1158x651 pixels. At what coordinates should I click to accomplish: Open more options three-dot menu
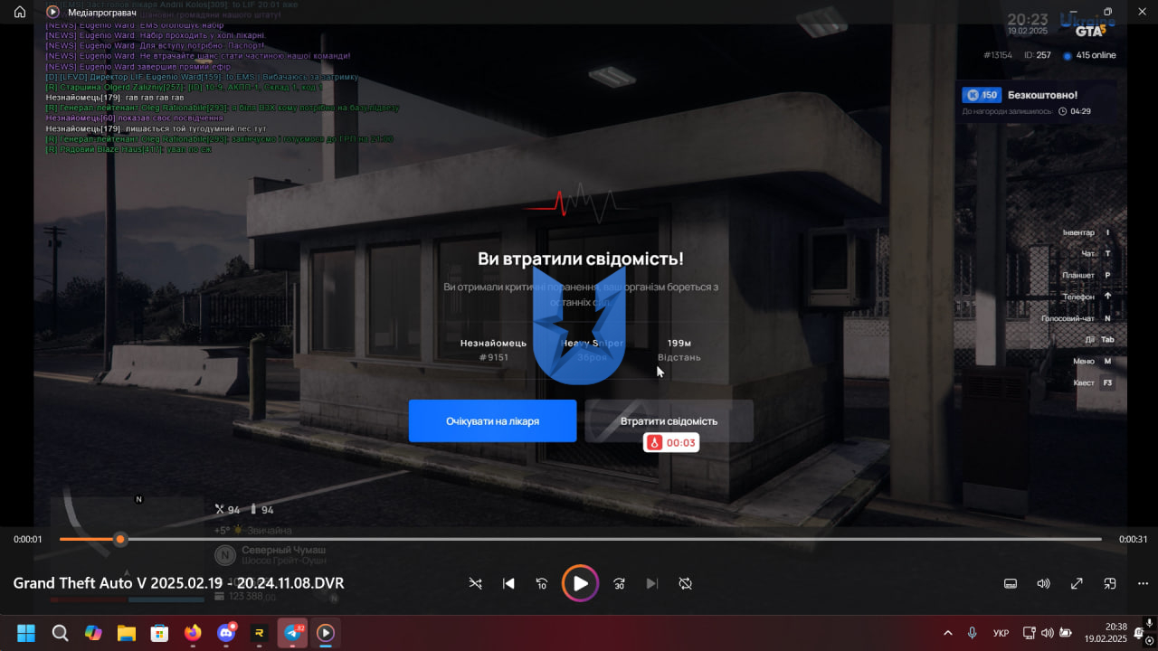(x=1143, y=583)
